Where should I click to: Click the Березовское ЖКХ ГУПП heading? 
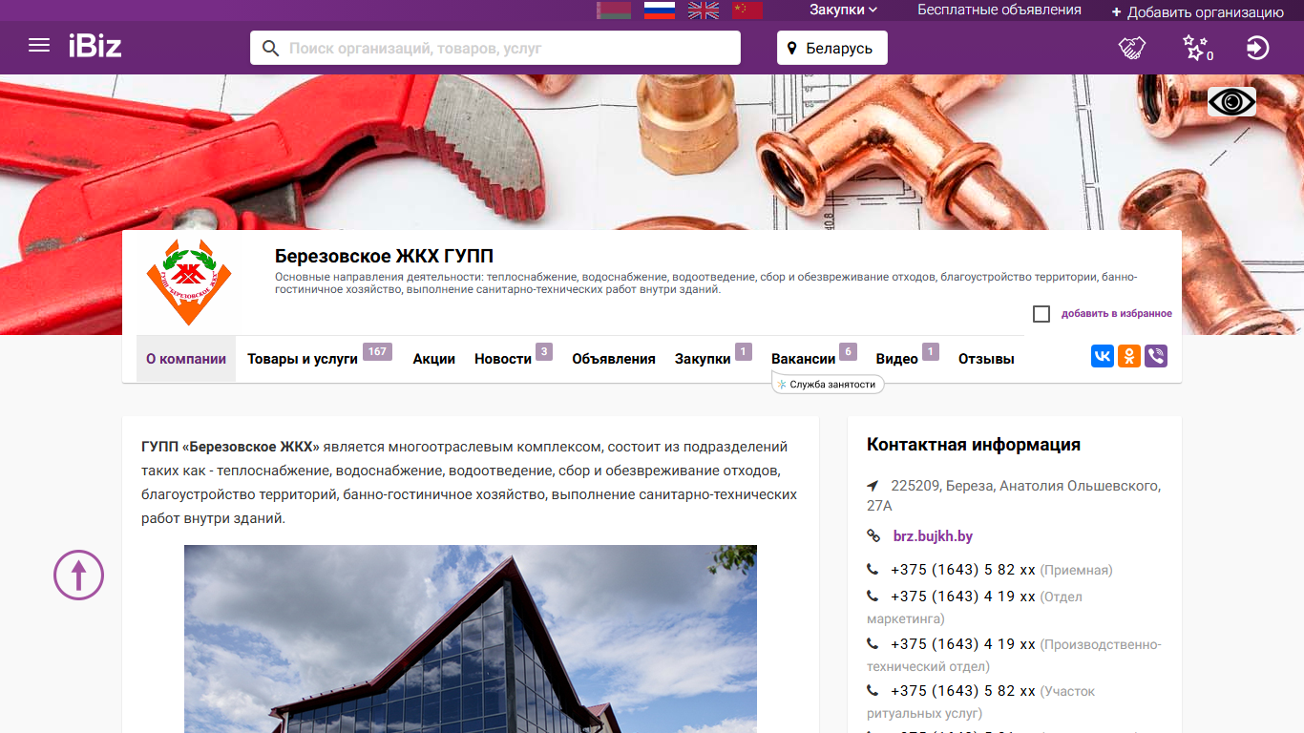point(384,256)
